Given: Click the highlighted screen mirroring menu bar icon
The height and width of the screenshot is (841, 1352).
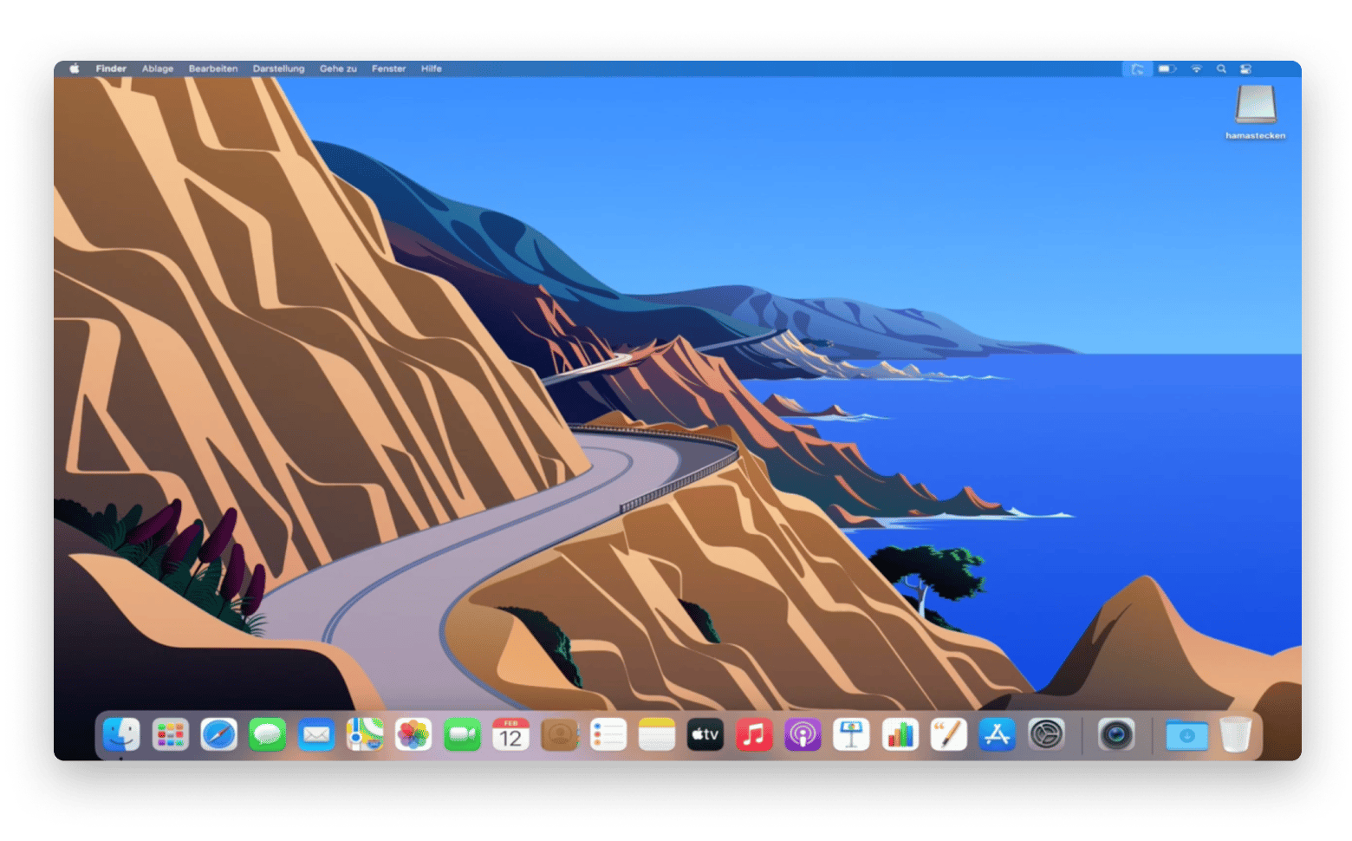Looking at the screenshot, I should pos(1138,69).
